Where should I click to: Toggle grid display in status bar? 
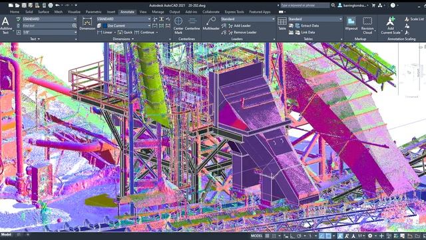point(267,236)
